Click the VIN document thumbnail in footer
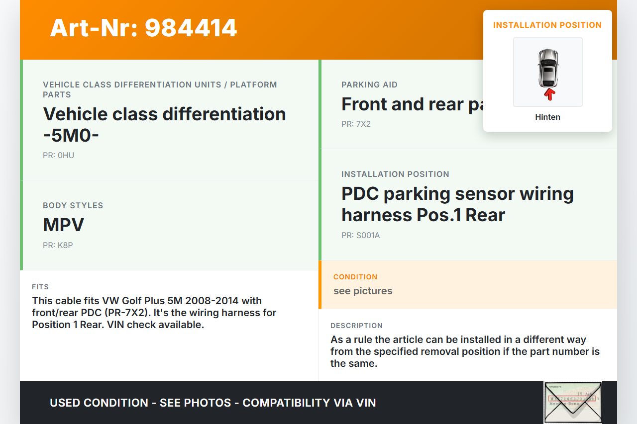The width and height of the screenshot is (637, 424). (572, 402)
